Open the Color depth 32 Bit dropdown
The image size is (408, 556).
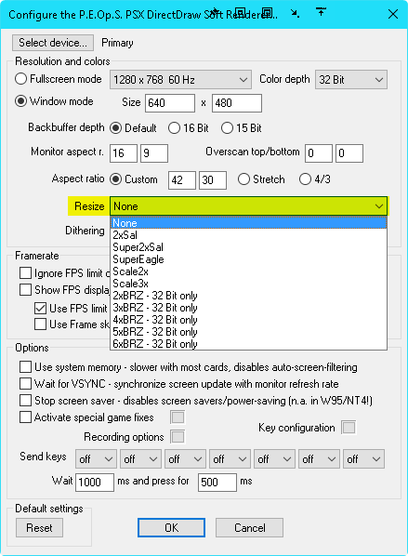(x=351, y=79)
